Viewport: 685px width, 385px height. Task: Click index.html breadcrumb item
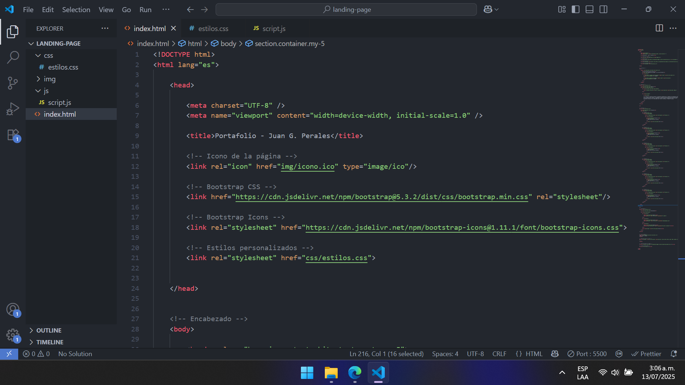click(x=148, y=44)
